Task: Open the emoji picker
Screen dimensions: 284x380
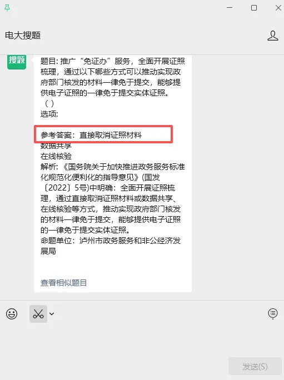Action: tap(12, 314)
